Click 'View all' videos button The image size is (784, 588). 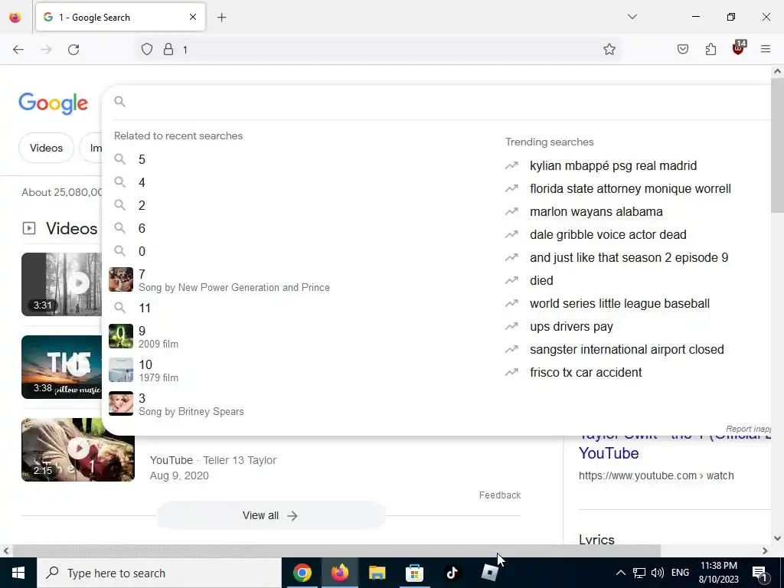click(270, 515)
